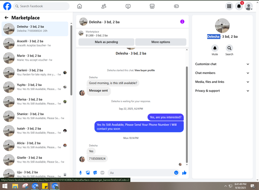Open the Facebook logo home link
The height and width of the screenshot is (190, 259).
(x=7, y=6)
